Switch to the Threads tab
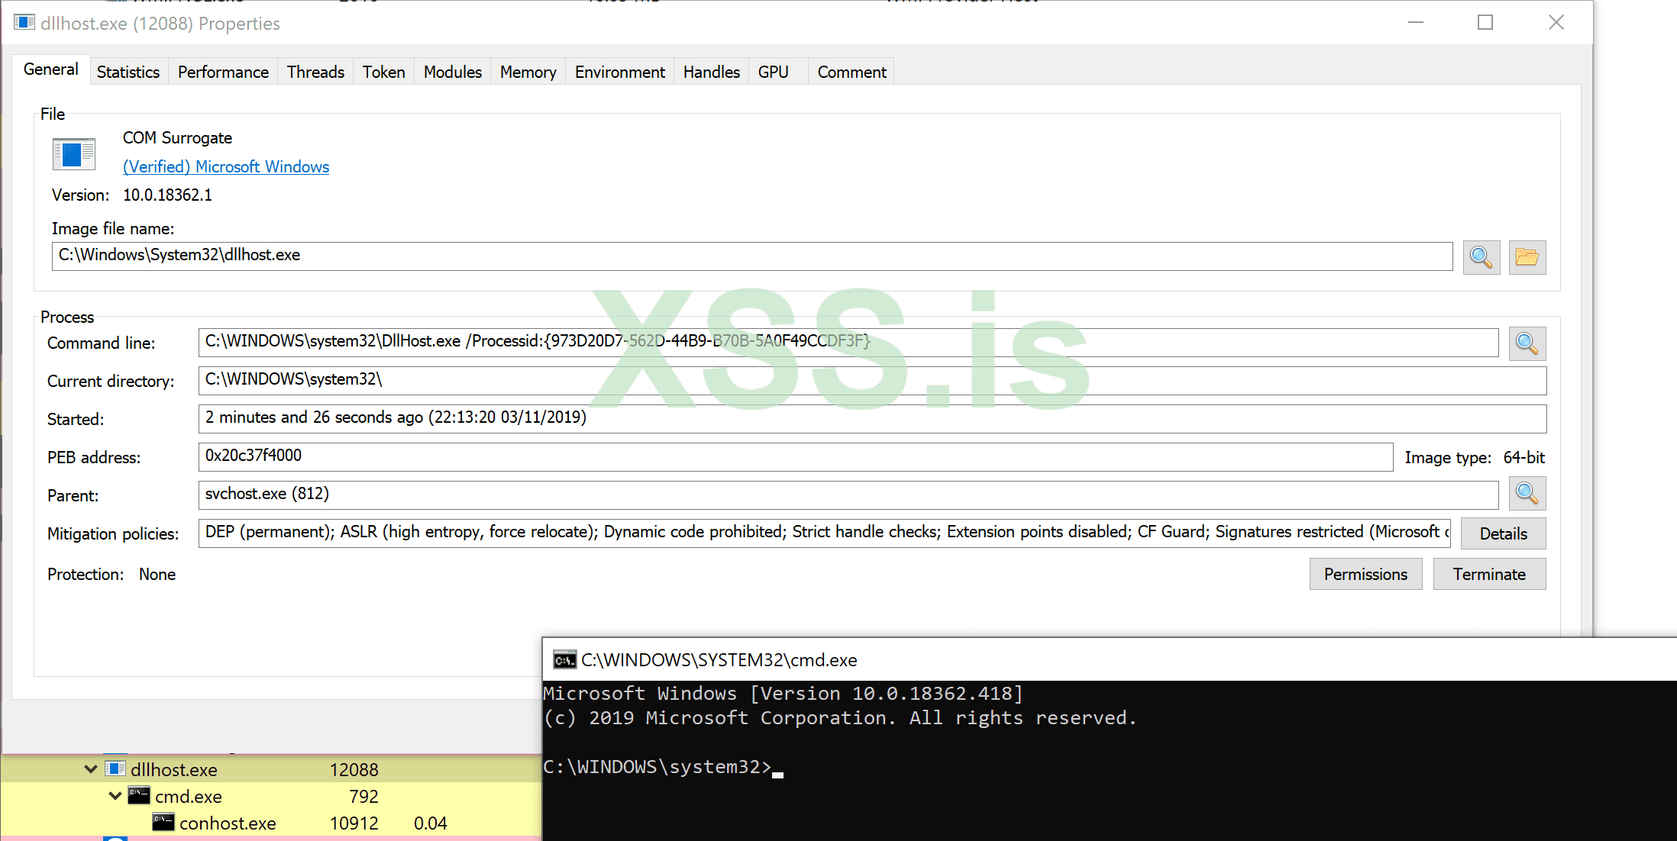The image size is (1677, 841). [x=315, y=72]
